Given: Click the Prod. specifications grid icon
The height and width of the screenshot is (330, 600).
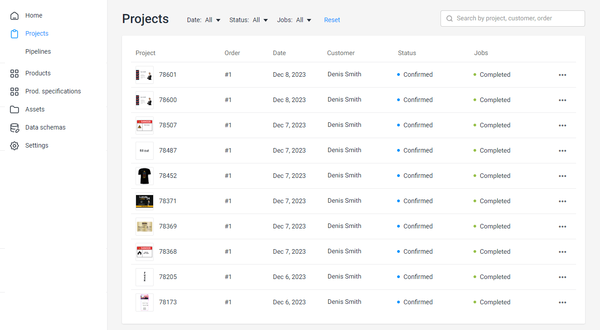Looking at the screenshot, I should (x=14, y=91).
